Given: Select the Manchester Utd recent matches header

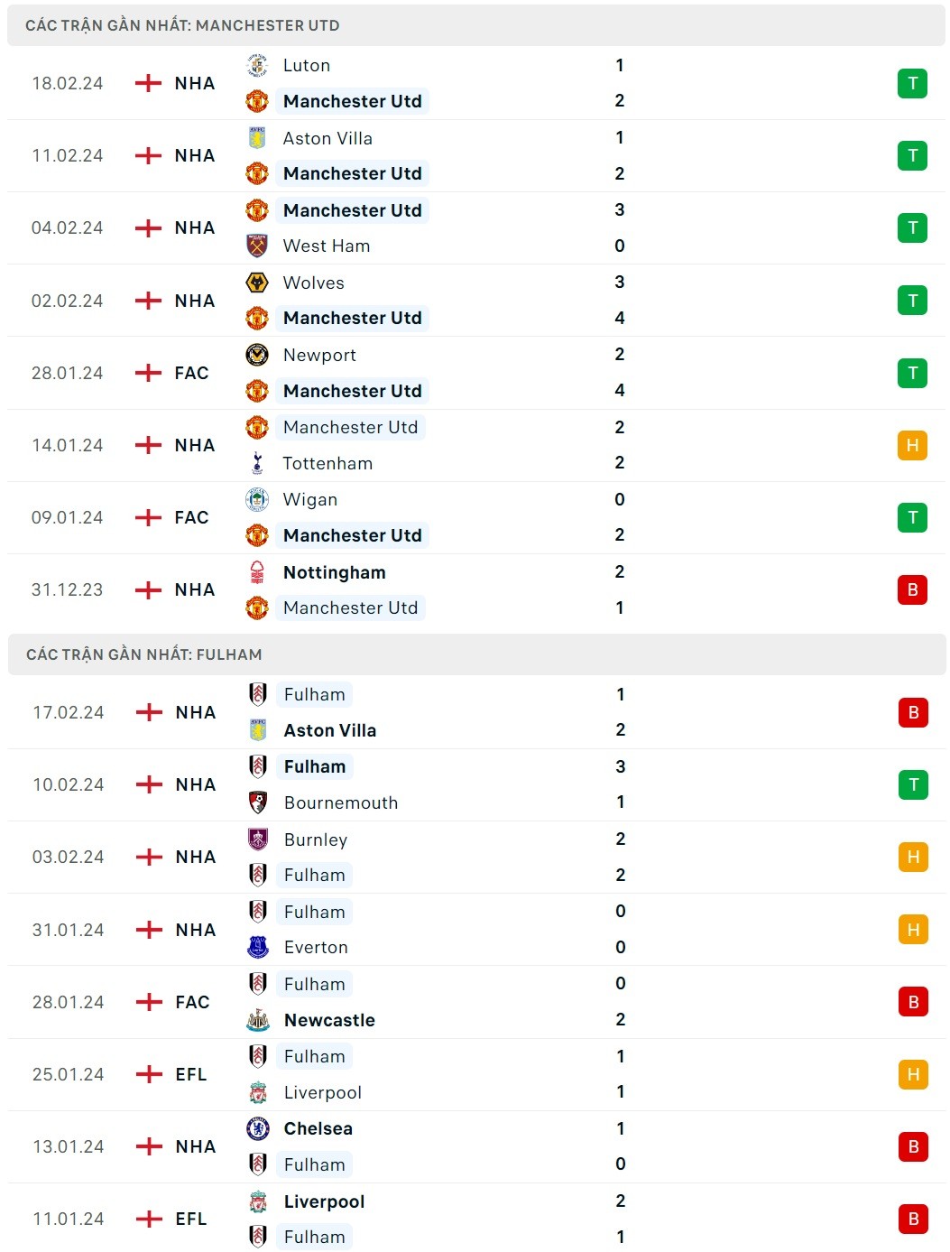Looking at the screenshot, I should pyautogui.click(x=182, y=25).
